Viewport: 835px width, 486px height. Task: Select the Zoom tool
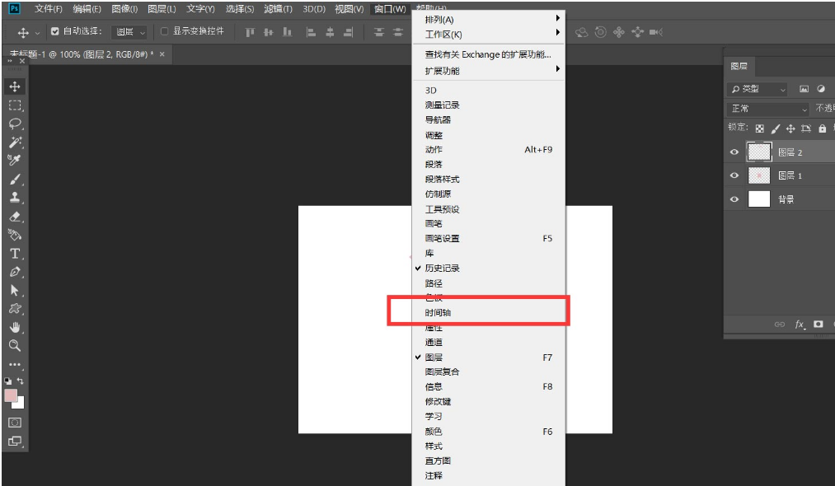[x=15, y=345]
